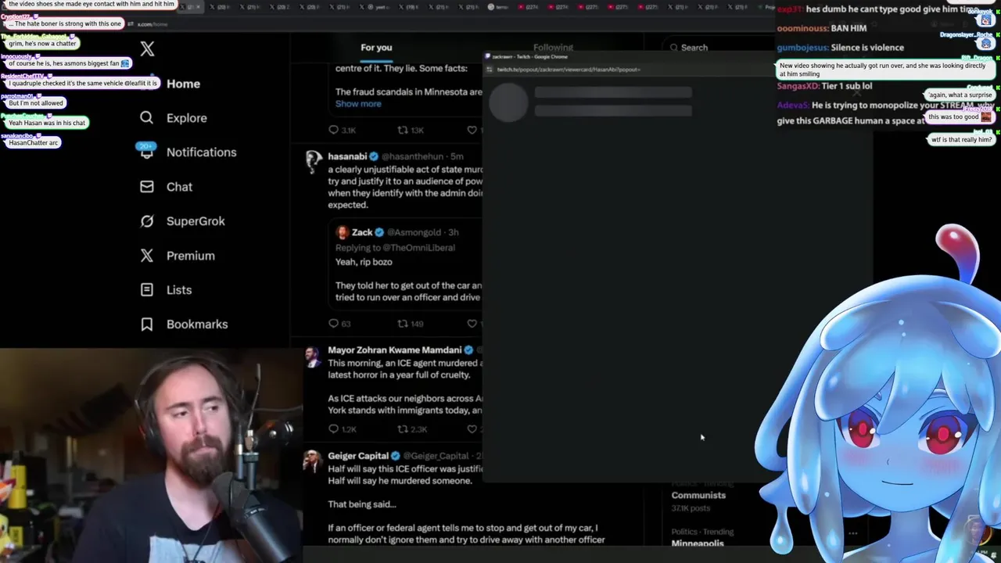Open more options for Minneapolis trend
The width and height of the screenshot is (1001, 563).
pyautogui.click(x=853, y=533)
